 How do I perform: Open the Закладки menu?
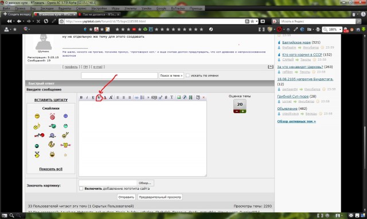coord(47,8)
